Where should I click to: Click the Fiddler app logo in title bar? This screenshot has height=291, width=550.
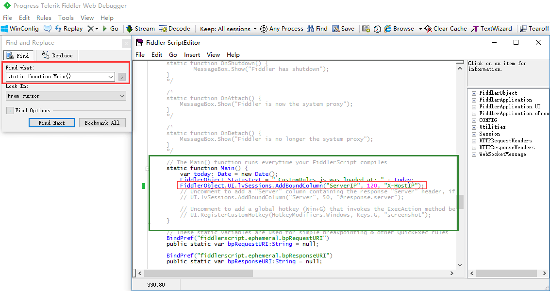click(x=7, y=6)
